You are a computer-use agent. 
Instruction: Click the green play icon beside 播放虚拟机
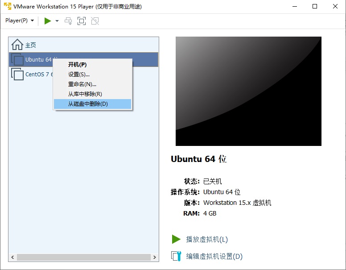click(176, 239)
